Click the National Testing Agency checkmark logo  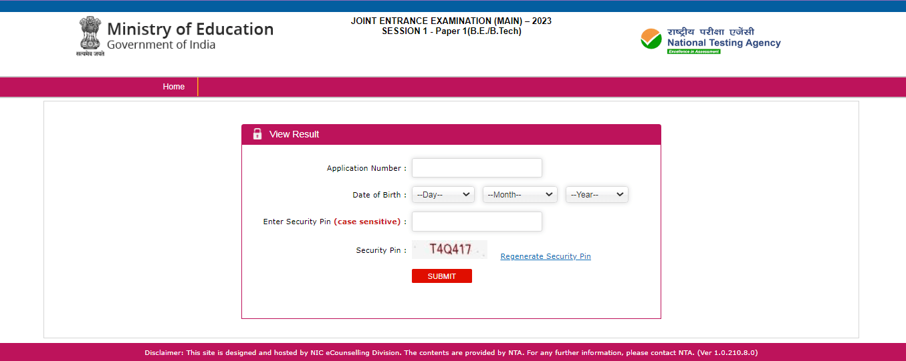pos(651,39)
